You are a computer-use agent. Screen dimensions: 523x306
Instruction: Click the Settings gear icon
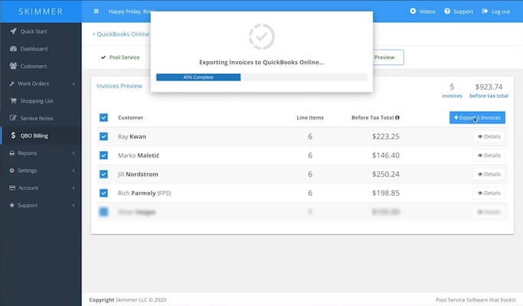11,171
